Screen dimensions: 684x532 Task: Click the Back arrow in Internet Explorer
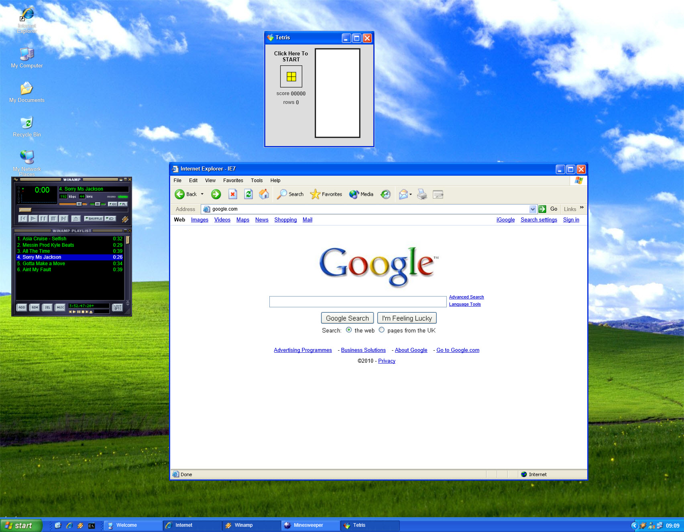tap(180, 195)
